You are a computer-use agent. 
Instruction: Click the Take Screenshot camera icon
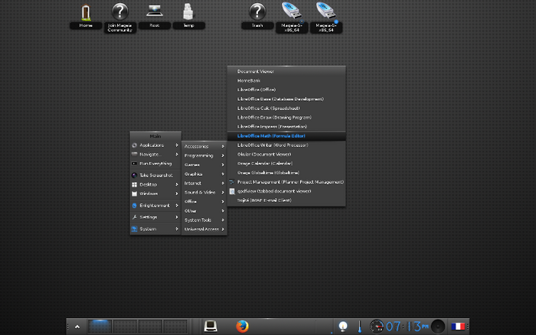[x=134, y=175]
